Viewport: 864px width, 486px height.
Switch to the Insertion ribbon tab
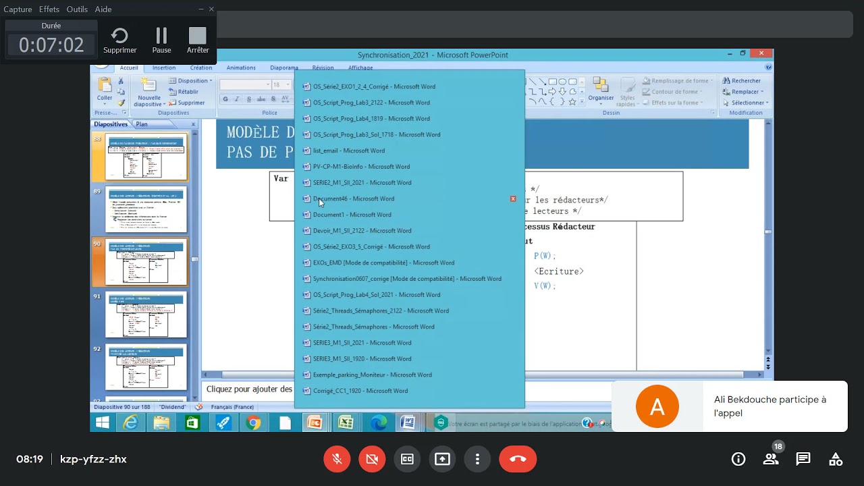164,67
